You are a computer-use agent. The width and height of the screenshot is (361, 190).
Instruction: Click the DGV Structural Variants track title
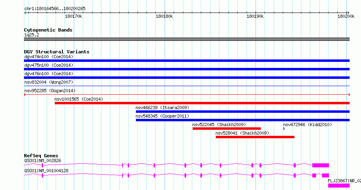coord(57,52)
